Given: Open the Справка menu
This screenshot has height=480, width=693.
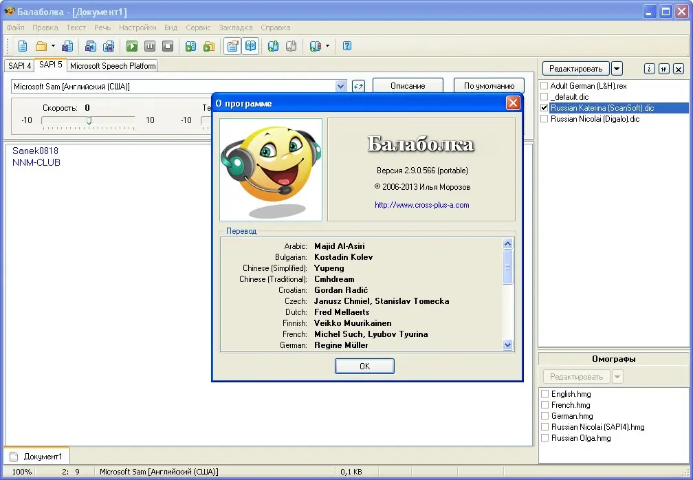Looking at the screenshot, I should pos(275,28).
